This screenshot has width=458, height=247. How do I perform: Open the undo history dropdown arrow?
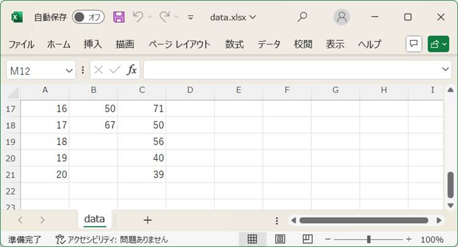coord(150,17)
